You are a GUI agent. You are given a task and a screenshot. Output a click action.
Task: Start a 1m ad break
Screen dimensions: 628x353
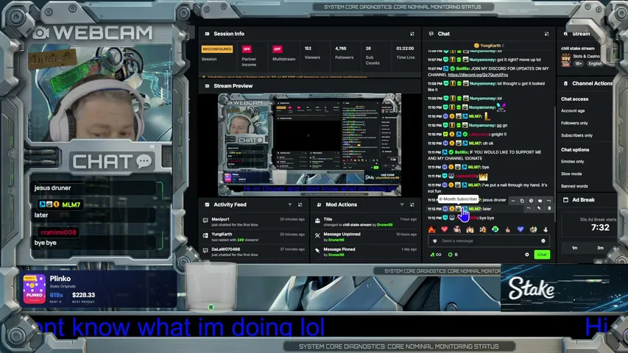(574, 248)
